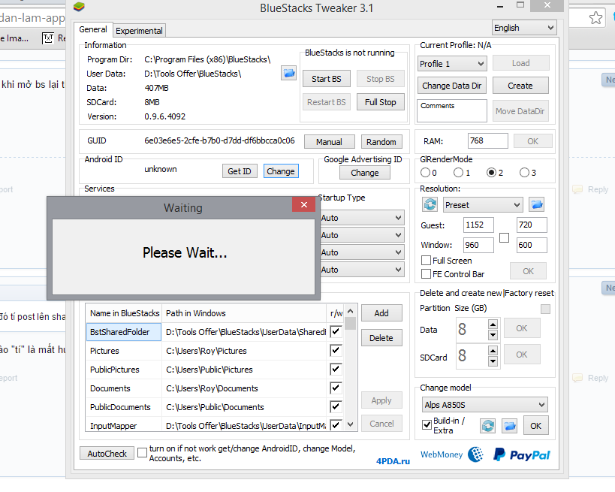Click the refresh icon in Change model section

click(x=488, y=426)
